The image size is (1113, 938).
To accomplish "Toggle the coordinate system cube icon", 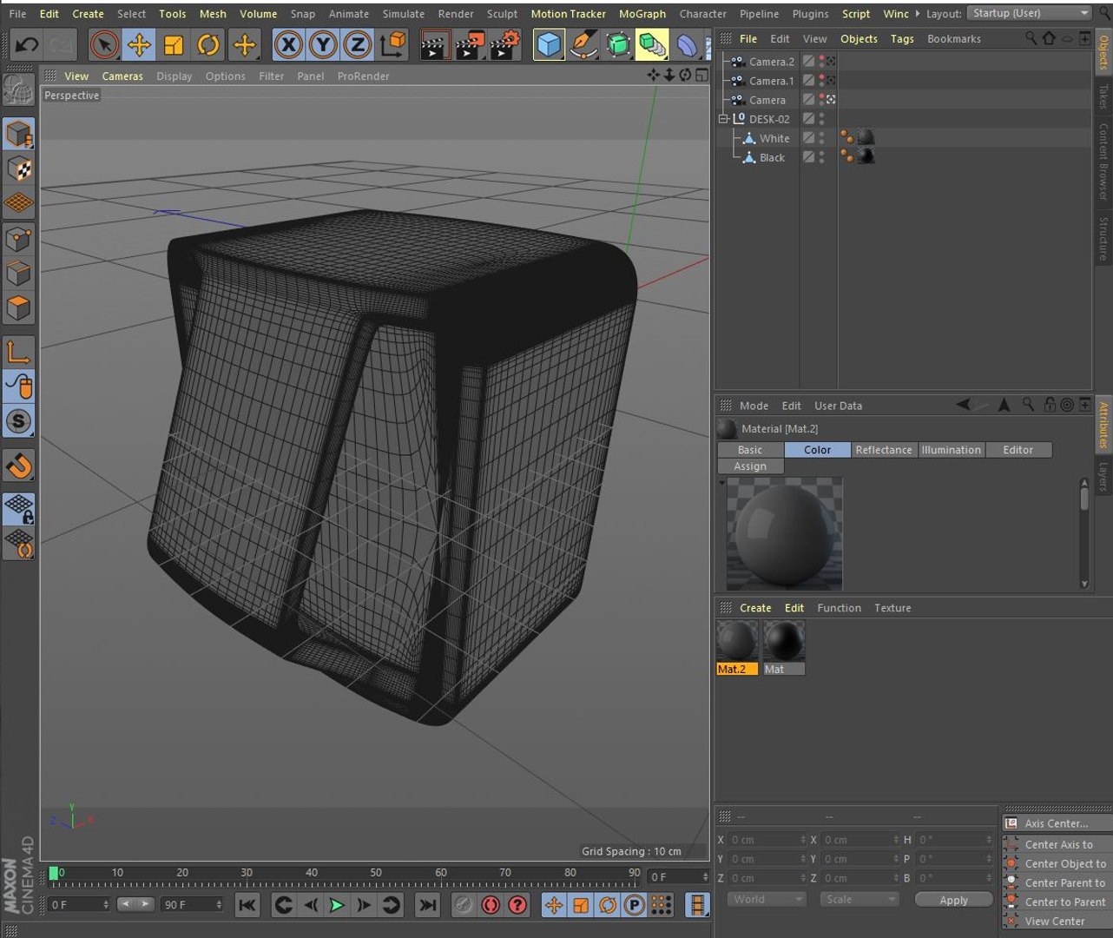I will pyautogui.click(x=393, y=44).
